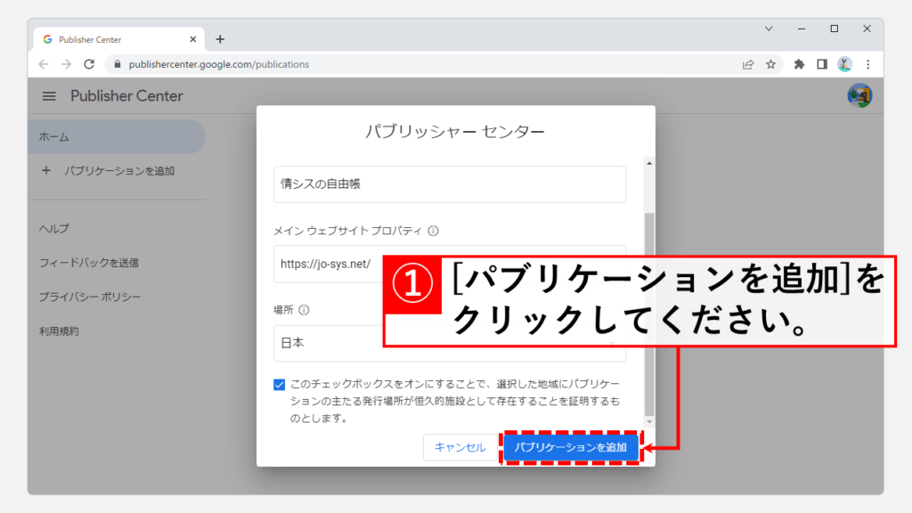Click the info icon next to 場所
The image size is (912, 513).
[x=304, y=310]
